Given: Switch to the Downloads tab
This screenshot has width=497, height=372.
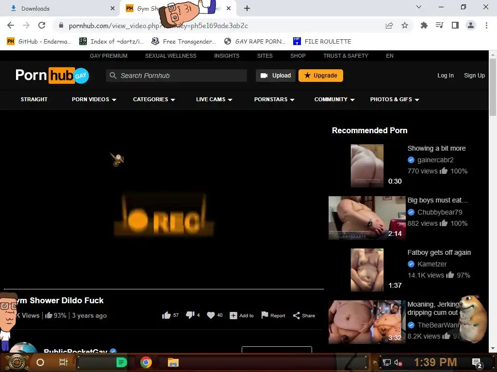Looking at the screenshot, I should [x=60, y=9].
